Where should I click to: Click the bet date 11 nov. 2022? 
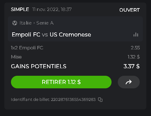[46, 9]
